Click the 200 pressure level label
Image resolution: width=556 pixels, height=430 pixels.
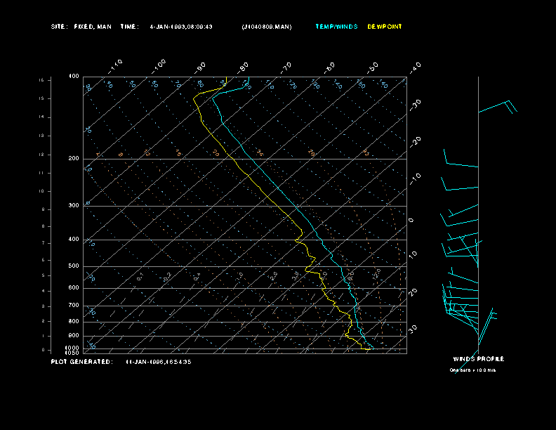(74, 158)
